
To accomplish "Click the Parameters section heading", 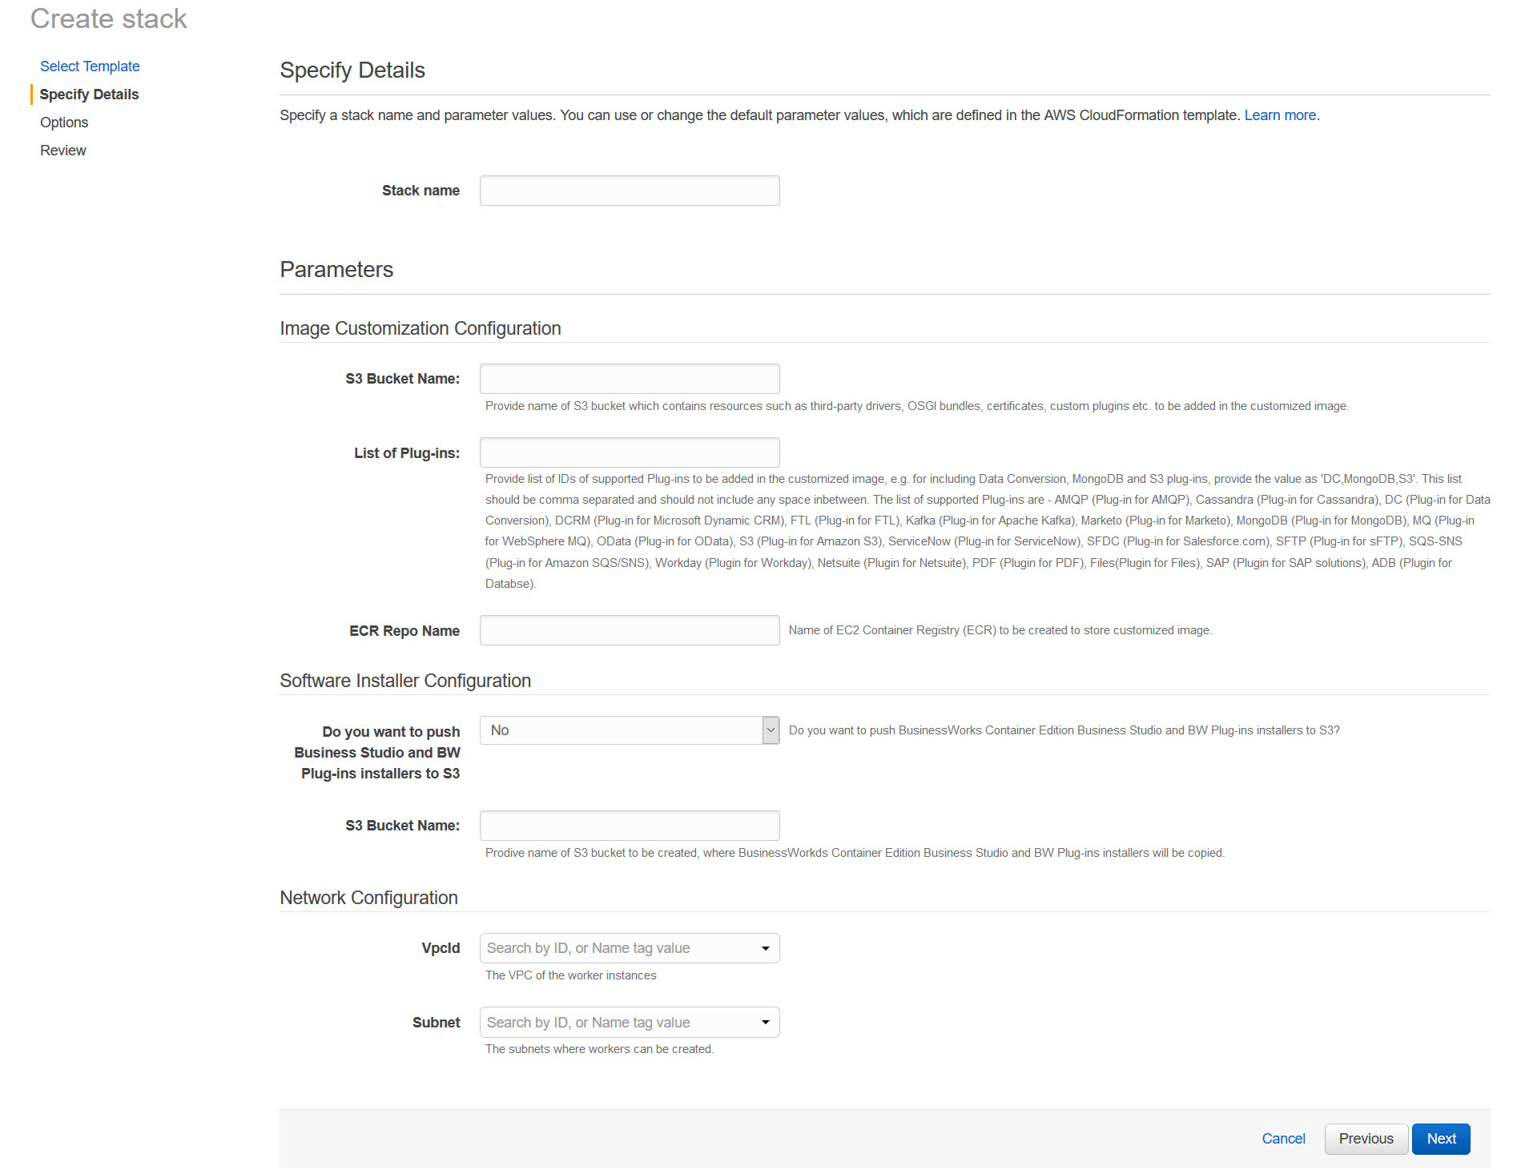I will coord(336,270).
